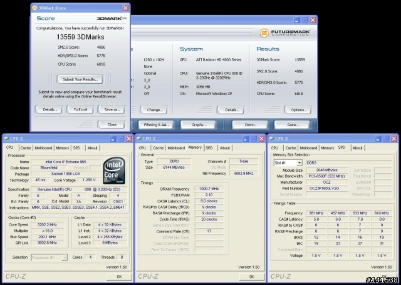Click Save as button
Viewport: 401px width, 285px height.
112,110
